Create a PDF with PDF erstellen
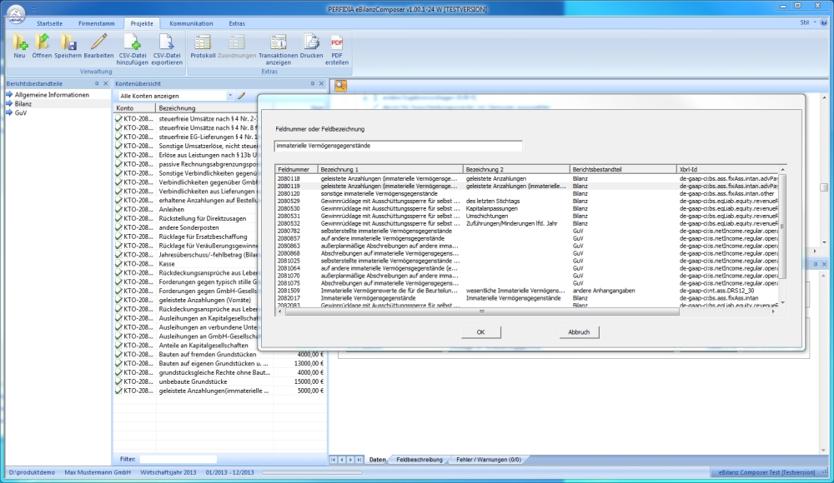This screenshot has width=834, height=483. click(x=337, y=42)
